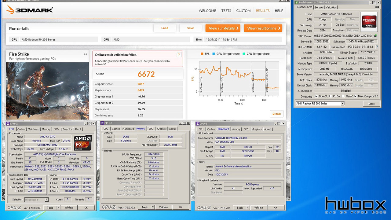Open the GPU-Z graphics card selector dropdown
Screen dimensions: 391x220
[342, 104]
